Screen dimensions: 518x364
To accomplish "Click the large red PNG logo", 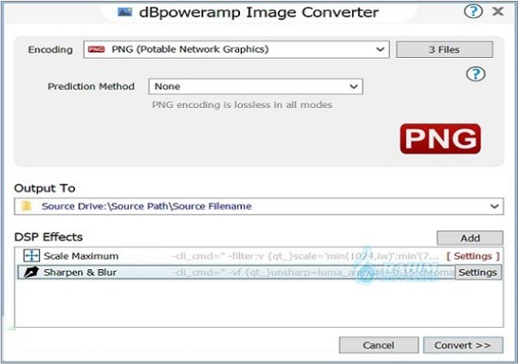I will 440,139.
